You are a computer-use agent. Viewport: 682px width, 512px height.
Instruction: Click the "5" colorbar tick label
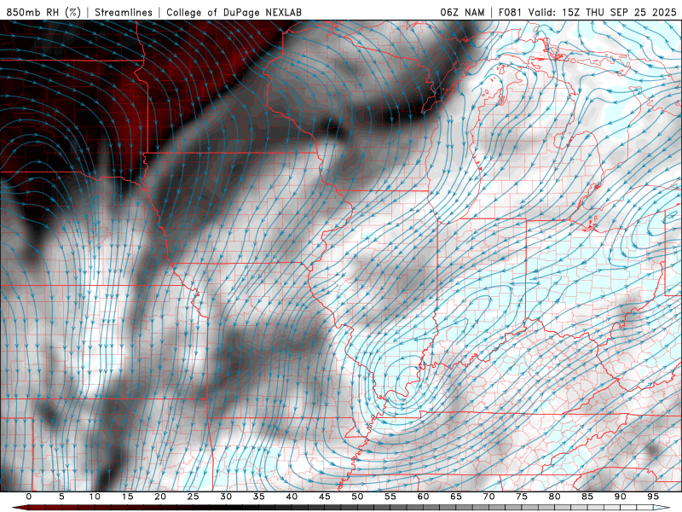click(61, 497)
